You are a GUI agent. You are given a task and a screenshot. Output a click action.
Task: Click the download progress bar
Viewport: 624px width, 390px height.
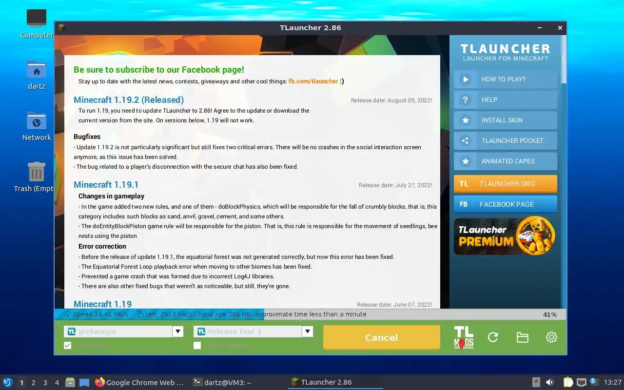(311, 314)
